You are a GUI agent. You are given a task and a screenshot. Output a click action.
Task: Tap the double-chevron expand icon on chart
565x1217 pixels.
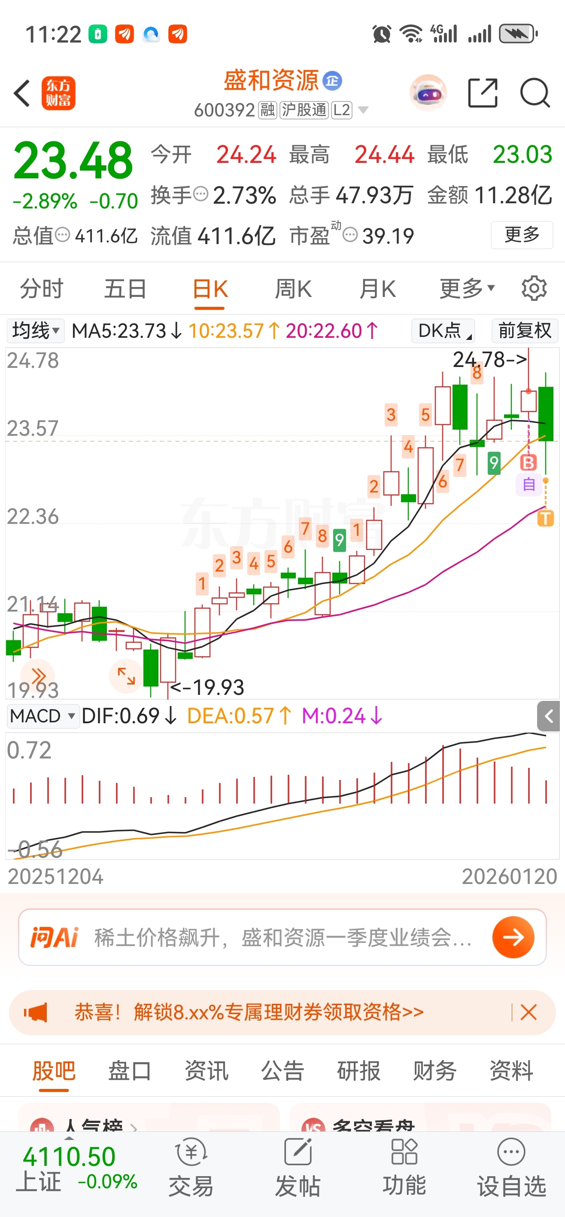[38, 676]
